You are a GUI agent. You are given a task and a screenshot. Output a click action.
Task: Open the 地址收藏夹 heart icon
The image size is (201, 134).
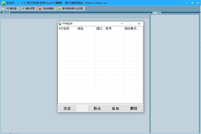point(40,9)
